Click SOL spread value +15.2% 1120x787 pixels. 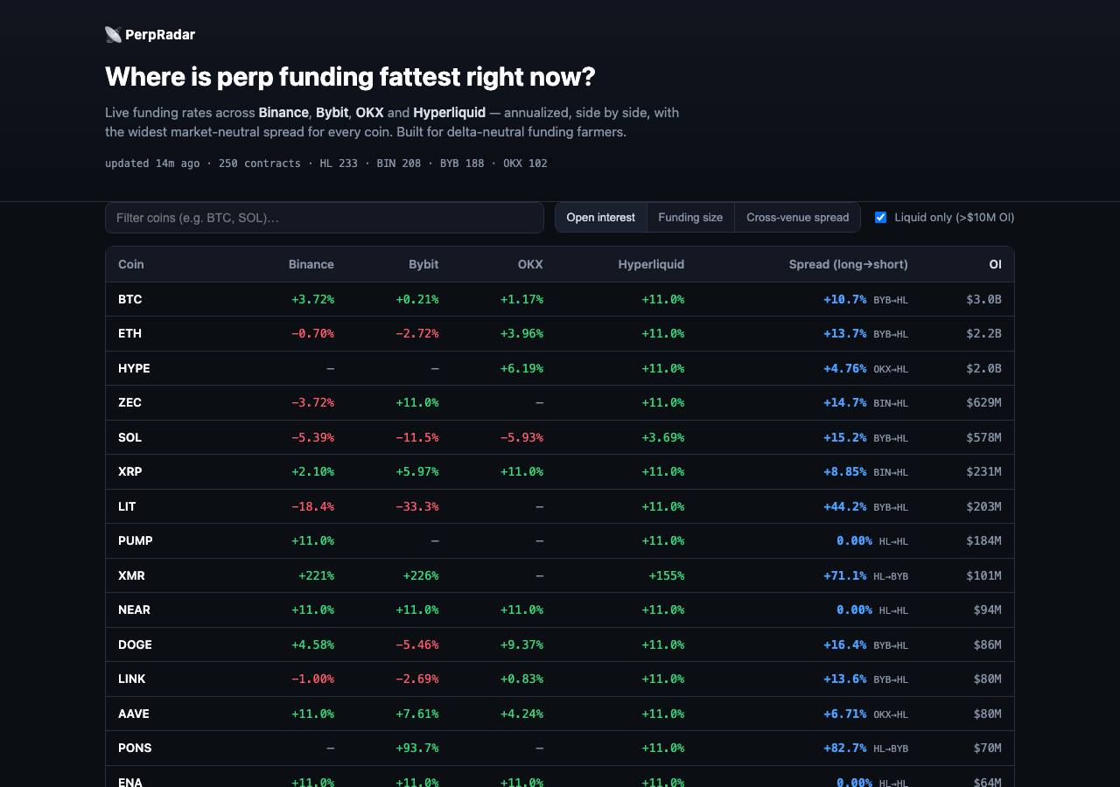pyautogui.click(x=845, y=437)
